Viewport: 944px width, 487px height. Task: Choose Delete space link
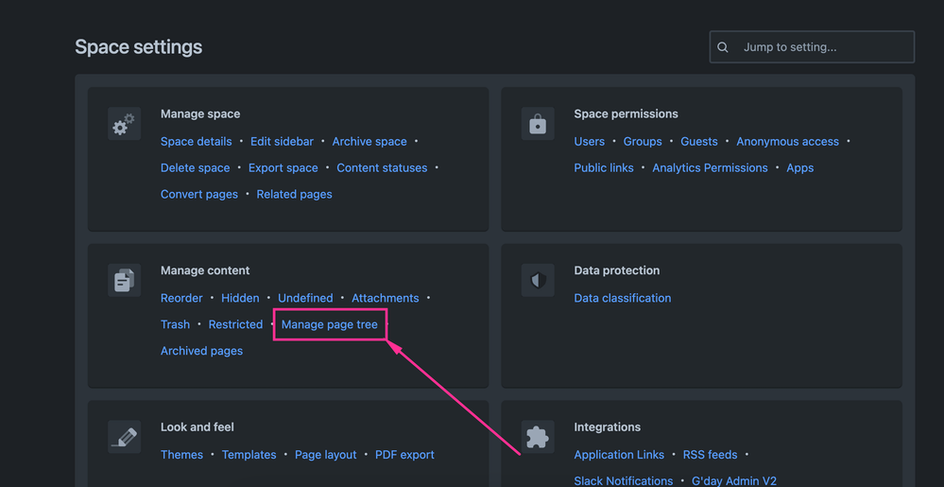tap(195, 168)
